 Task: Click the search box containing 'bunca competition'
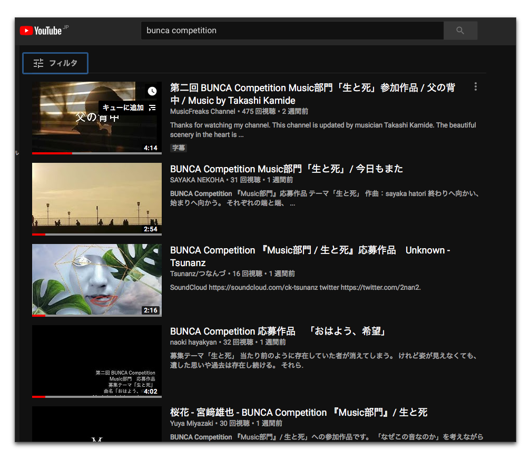[292, 31]
